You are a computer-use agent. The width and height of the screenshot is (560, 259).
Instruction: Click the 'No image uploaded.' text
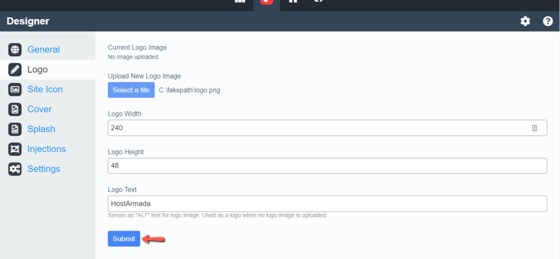pos(133,57)
